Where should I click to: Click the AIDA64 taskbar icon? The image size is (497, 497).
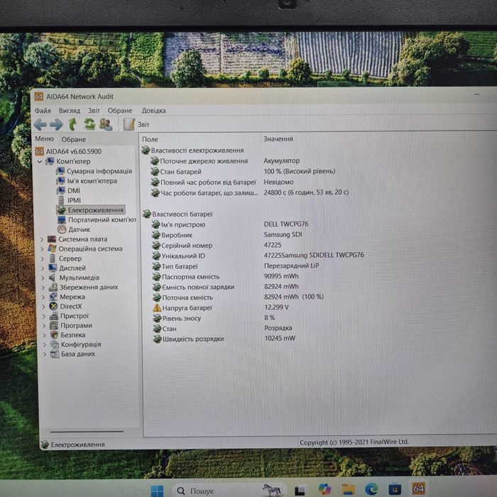[418, 488]
